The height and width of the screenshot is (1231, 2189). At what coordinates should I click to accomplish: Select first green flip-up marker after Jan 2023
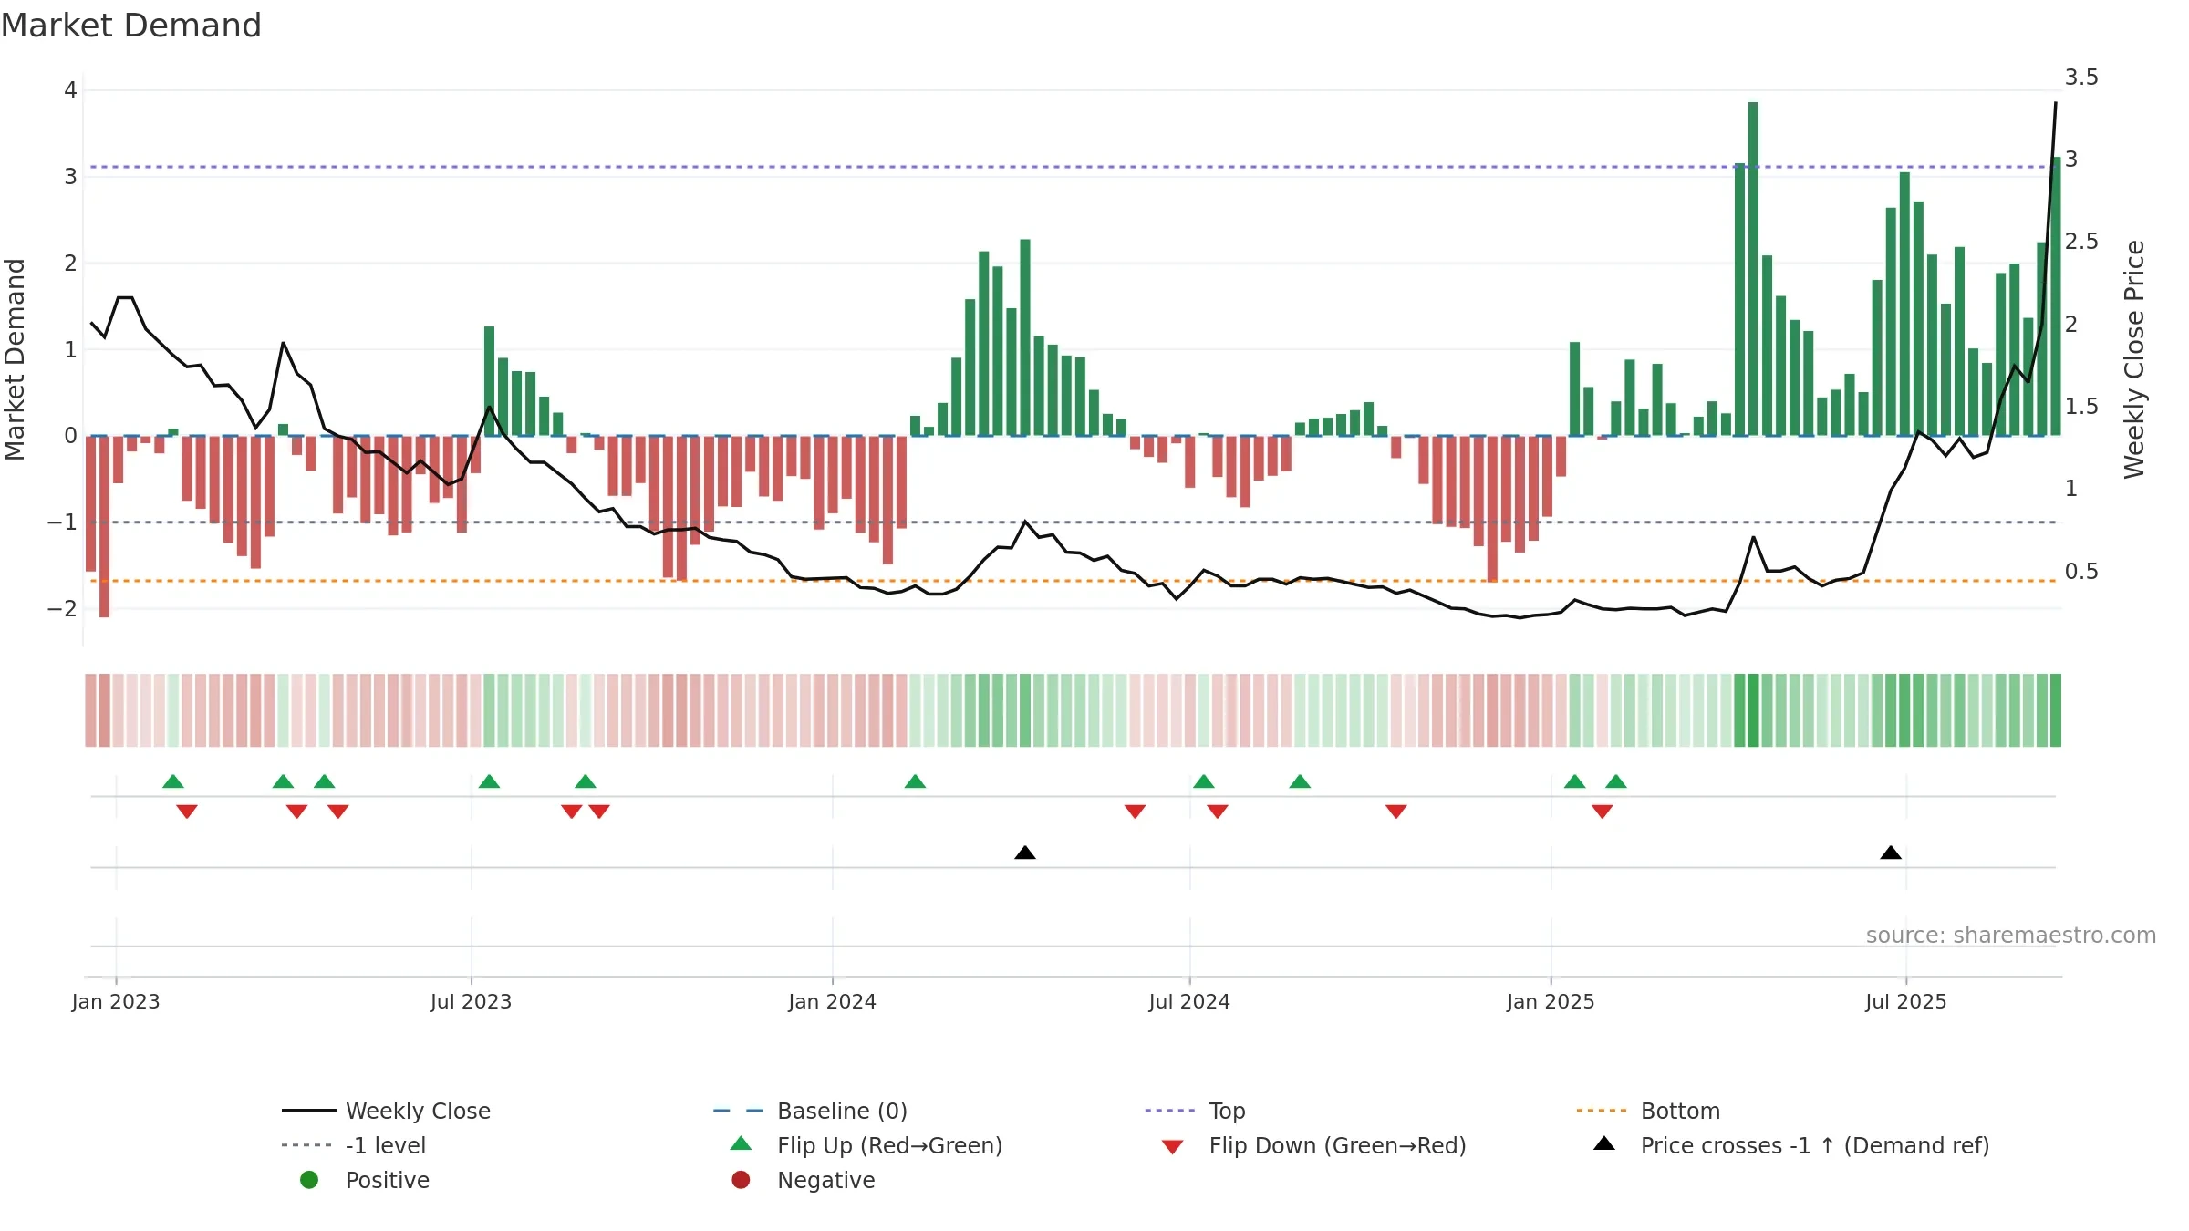pos(173,781)
